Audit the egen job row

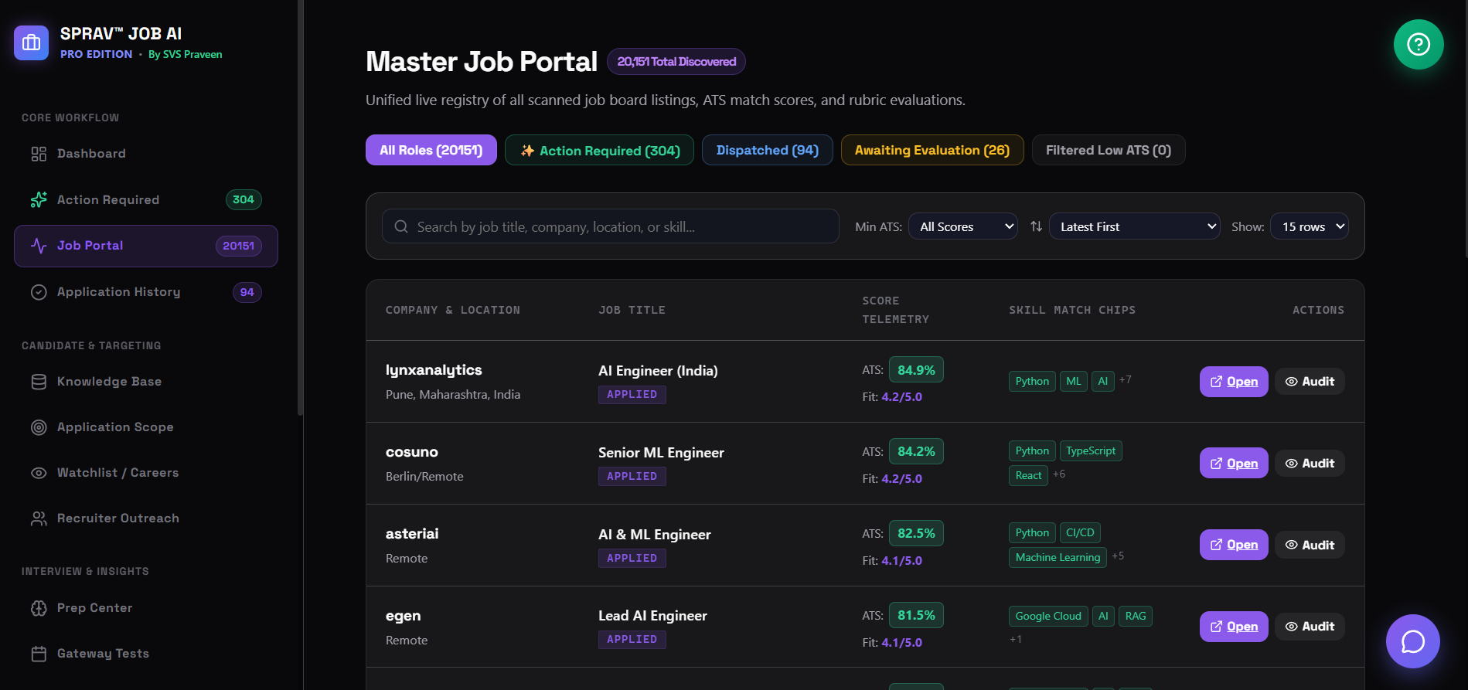click(x=1310, y=627)
